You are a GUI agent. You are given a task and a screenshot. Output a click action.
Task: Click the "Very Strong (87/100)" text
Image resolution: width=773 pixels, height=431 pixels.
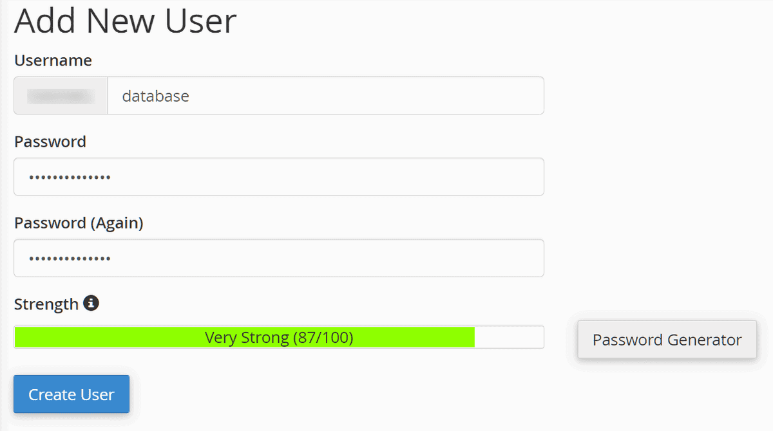[279, 337]
